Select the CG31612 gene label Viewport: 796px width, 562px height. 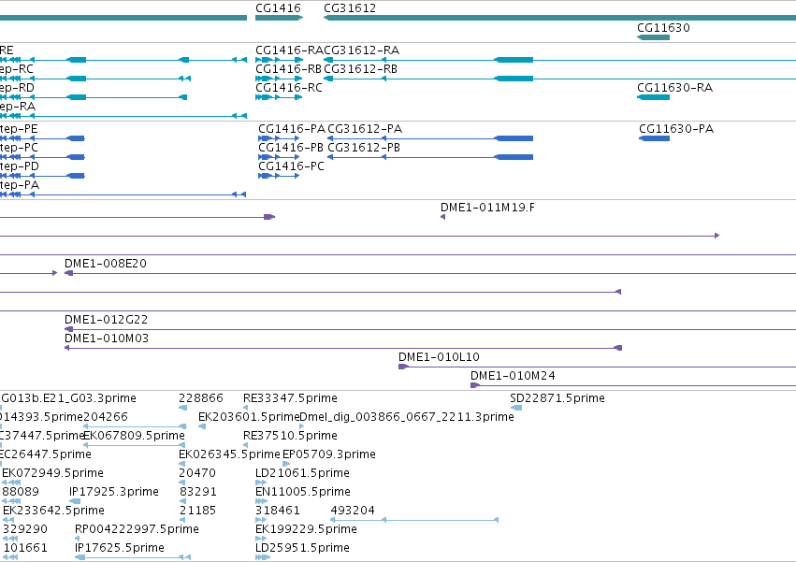coord(350,8)
